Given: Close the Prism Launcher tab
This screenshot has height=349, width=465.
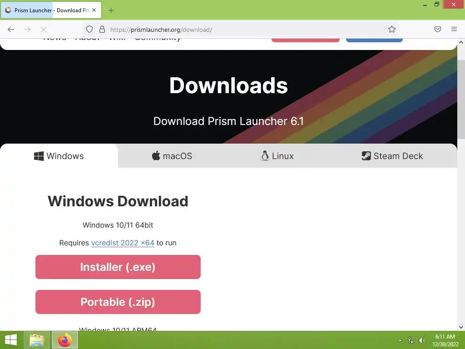Looking at the screenshot, I should 94,10.
